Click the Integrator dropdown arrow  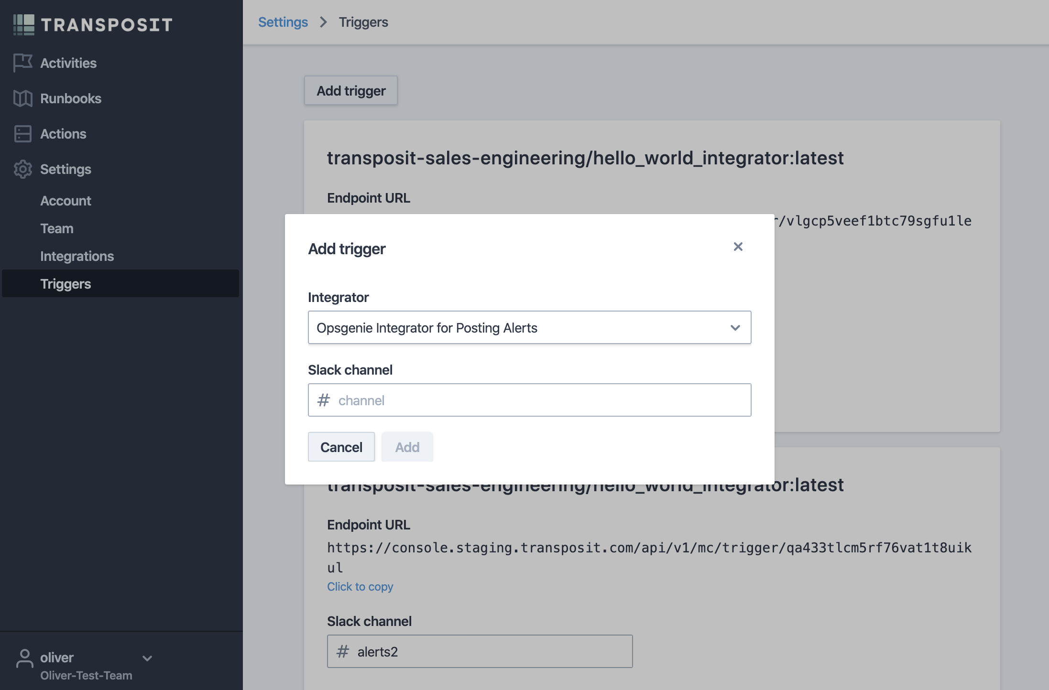coord(735,328)
